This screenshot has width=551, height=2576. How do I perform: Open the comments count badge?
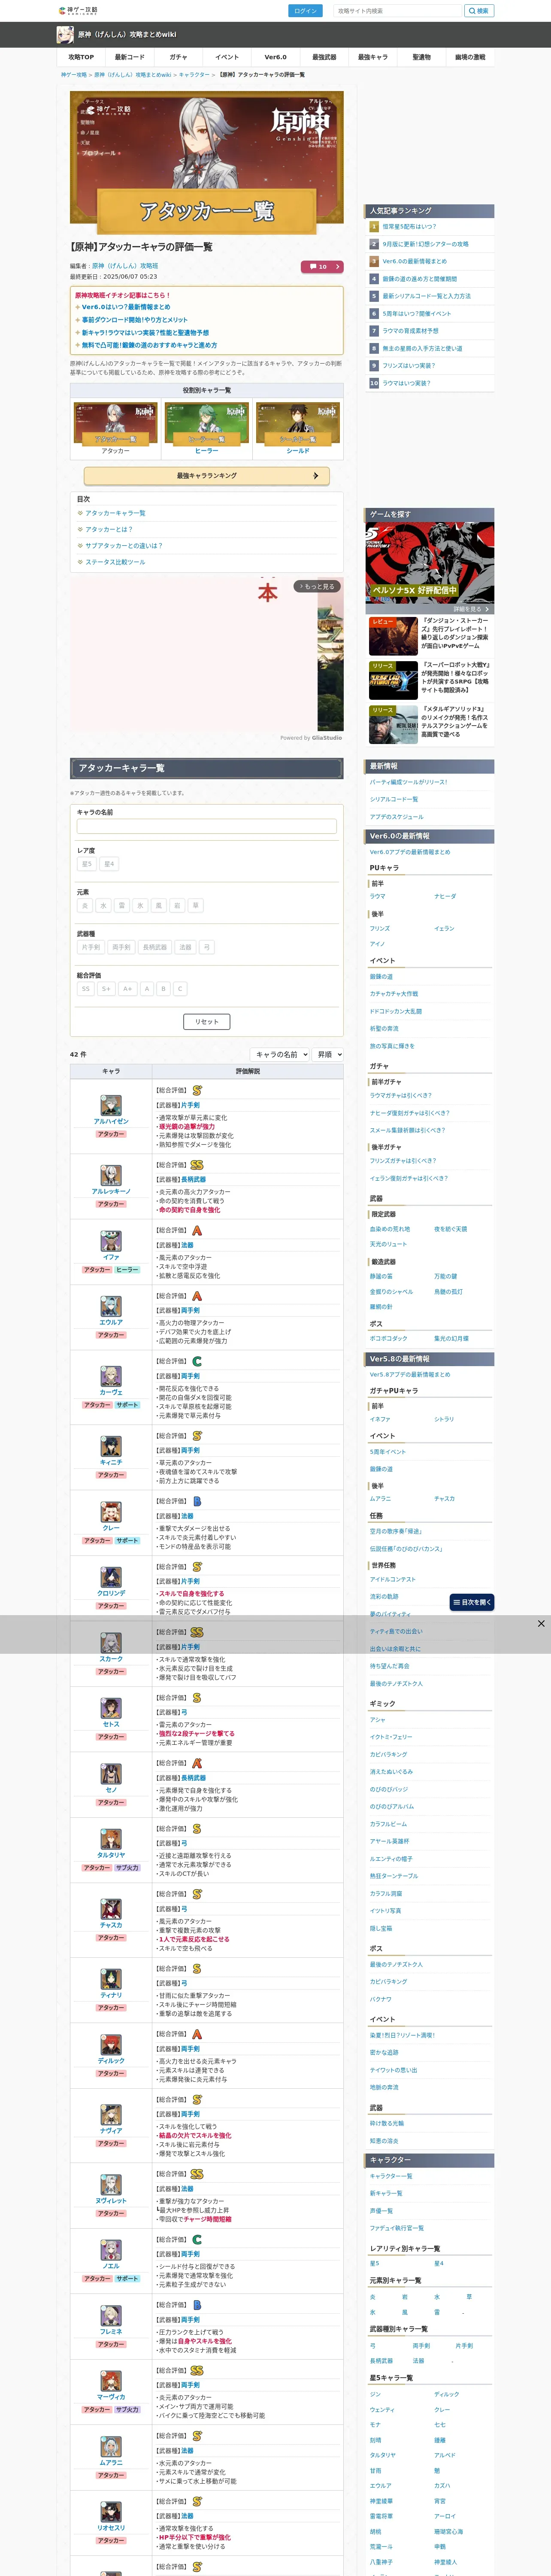click(x=322, y=267)
